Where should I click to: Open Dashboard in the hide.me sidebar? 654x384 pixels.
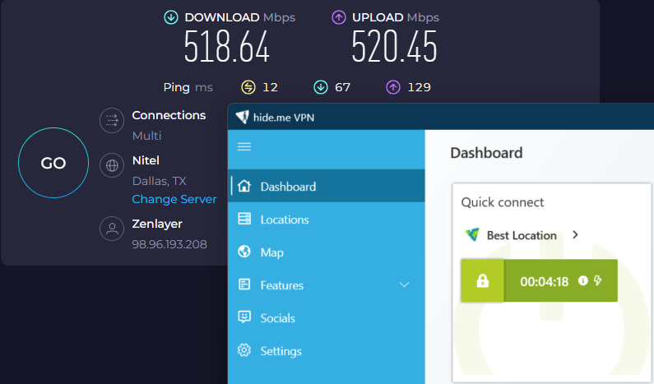pyautogui.click(x=326, y=186)
